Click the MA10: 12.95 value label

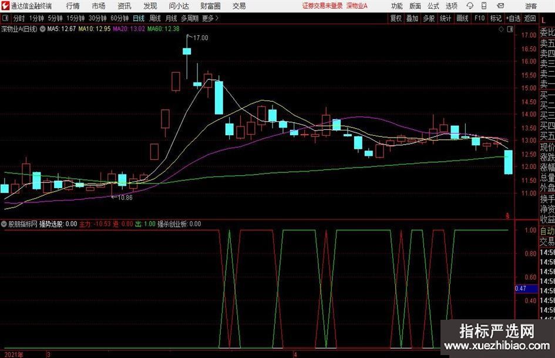94,29
